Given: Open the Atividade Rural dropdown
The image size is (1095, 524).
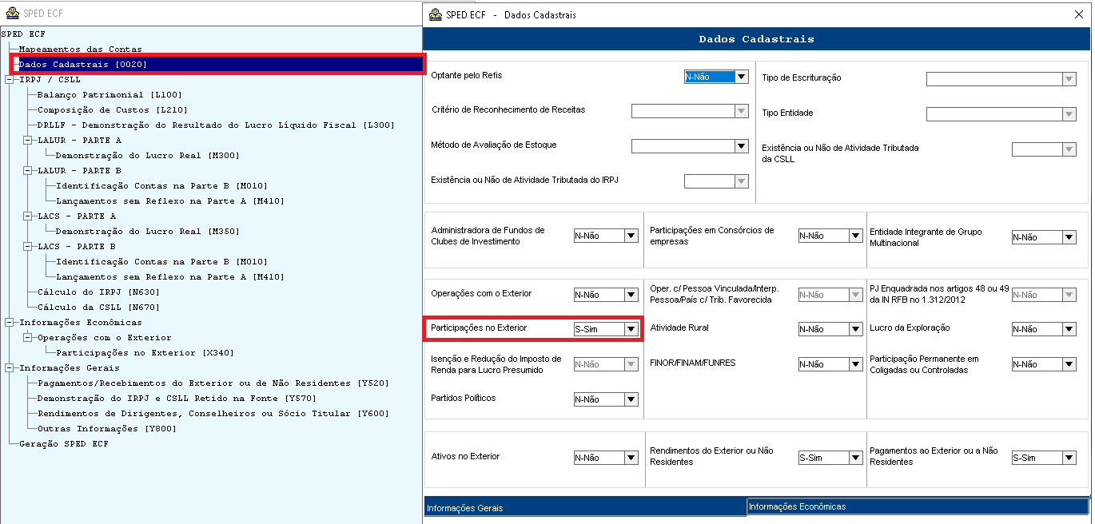Looking at the screenshot, I should click(855, 329).
